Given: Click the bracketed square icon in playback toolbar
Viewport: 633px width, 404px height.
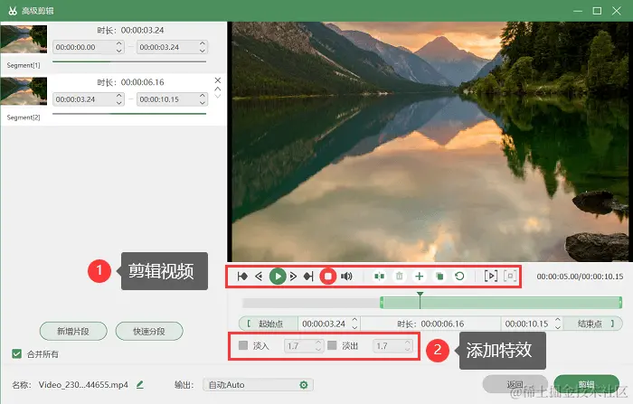Looking at the screenshot, I should [510, 276].
